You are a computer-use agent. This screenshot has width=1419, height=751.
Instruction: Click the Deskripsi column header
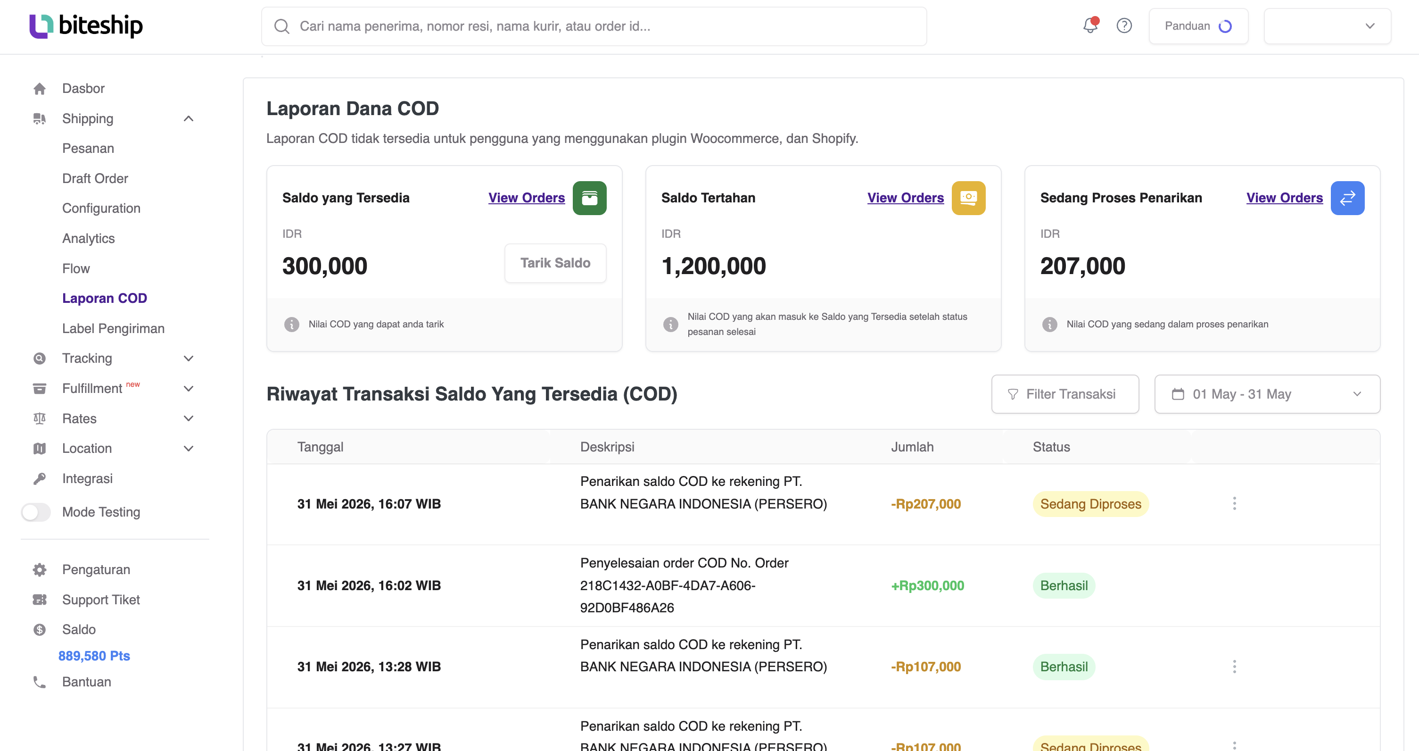point(607,447)
